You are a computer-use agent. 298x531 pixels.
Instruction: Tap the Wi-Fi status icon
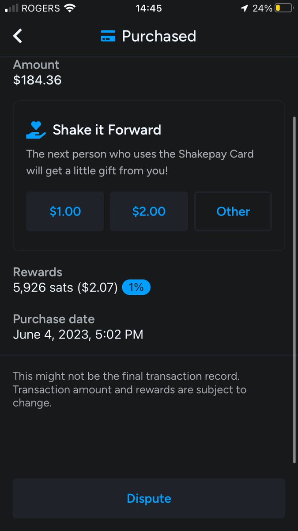(x=69, y=8)
